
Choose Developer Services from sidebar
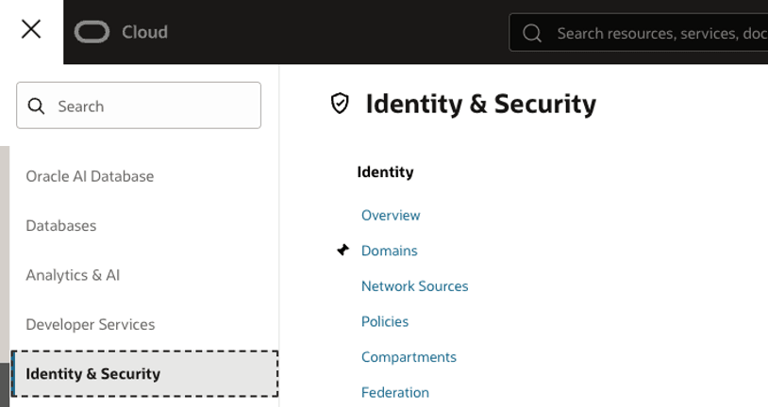(x=91, y=324)
